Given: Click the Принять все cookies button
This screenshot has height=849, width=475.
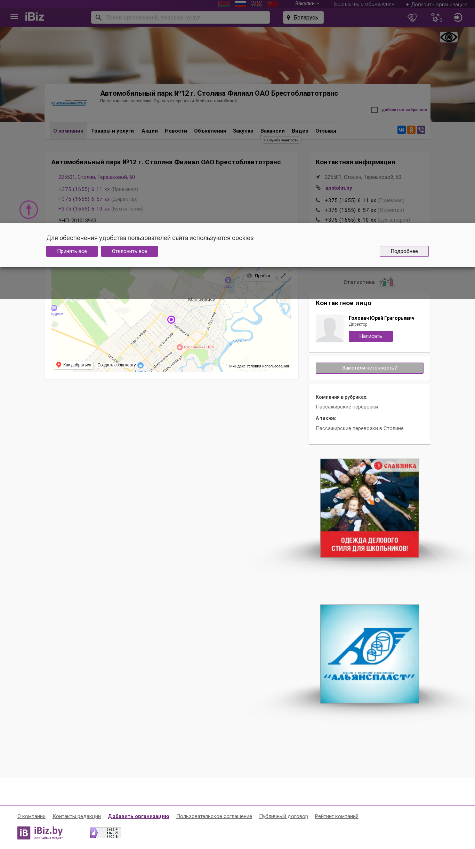Looking at the screenshot, I should pos(72,251).
